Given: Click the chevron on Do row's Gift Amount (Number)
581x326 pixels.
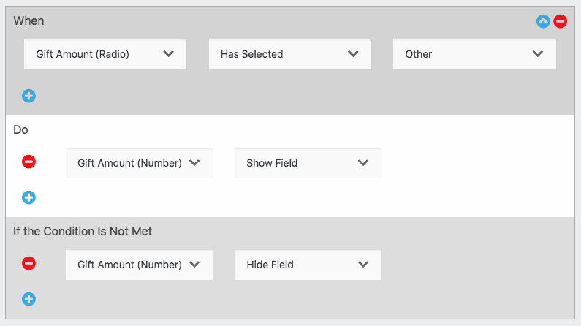Looking at the screenshot, I should (x=194, y=163).
